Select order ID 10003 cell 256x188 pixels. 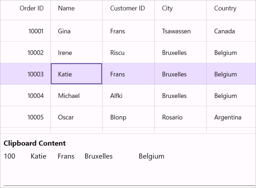(x=35, y=74)
